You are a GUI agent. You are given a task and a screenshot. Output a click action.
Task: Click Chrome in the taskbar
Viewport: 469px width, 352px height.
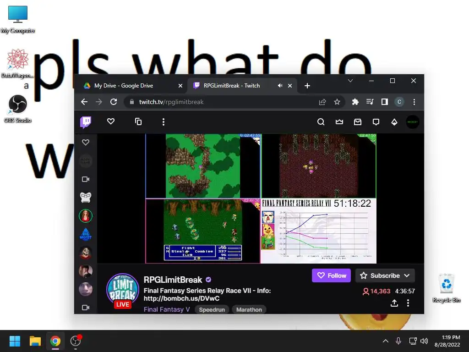point(55,341)
